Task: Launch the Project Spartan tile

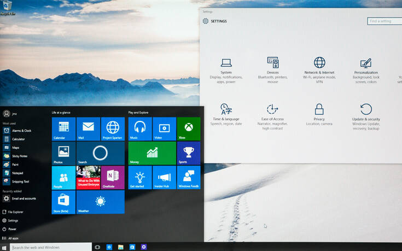Action: tap(113, 129)
